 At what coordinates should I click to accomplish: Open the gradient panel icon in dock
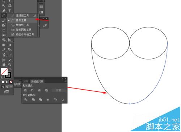coord(41,12)
